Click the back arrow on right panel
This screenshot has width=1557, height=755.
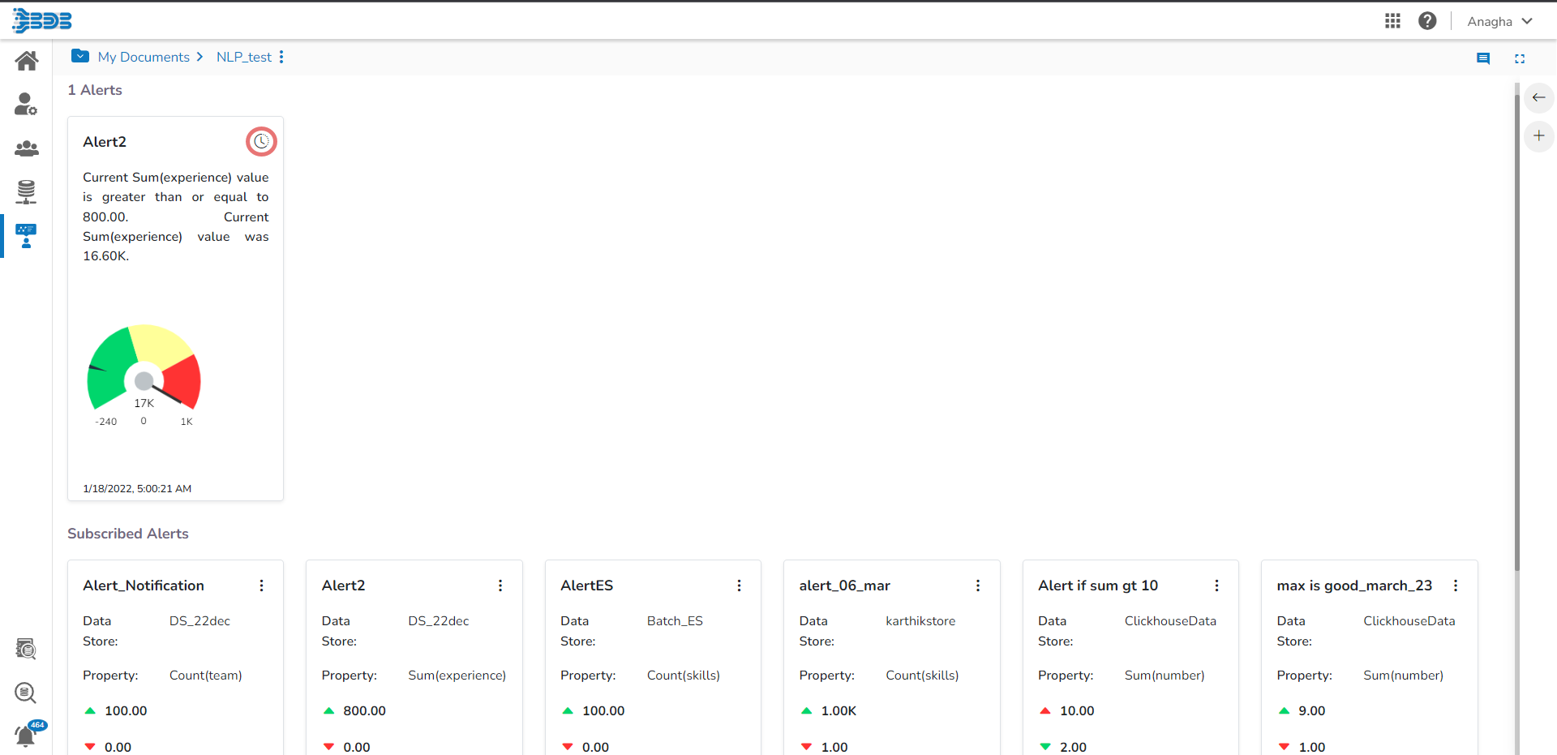pos(1538,97)
